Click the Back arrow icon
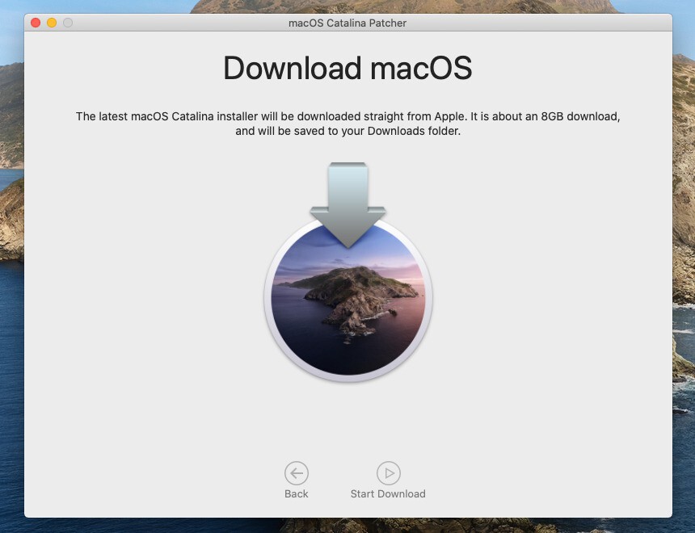The height and width of the screenshot is (533, 695). pyautogui.click(x=297, y=473)
